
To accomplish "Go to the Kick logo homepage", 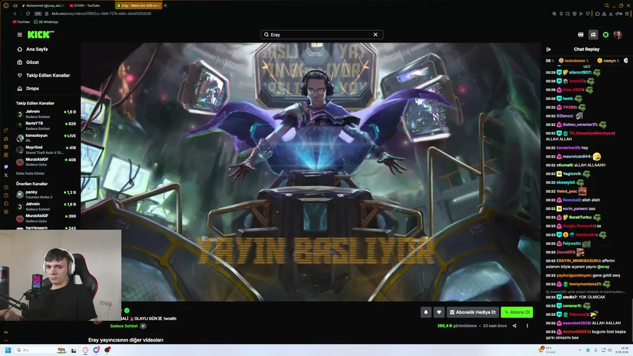I will pyautogui.click(x=41, y=35).
